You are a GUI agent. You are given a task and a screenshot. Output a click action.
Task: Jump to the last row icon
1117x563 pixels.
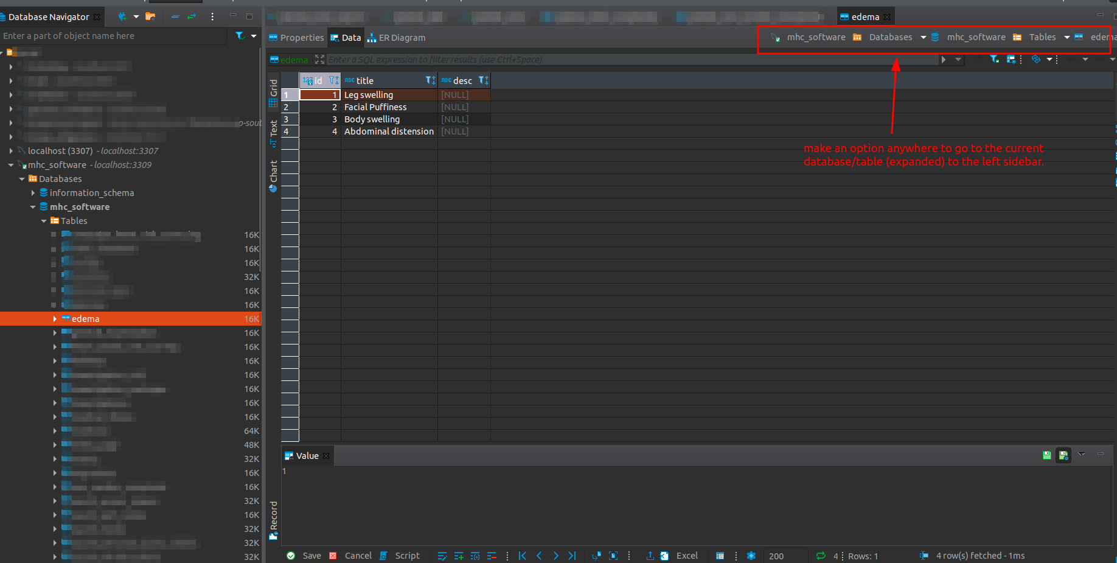[x=572, y=556]
